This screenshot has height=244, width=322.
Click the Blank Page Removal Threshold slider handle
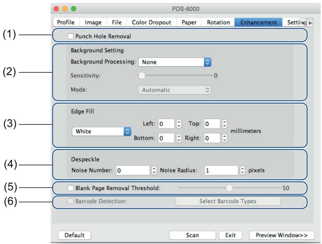pos(229,188)
